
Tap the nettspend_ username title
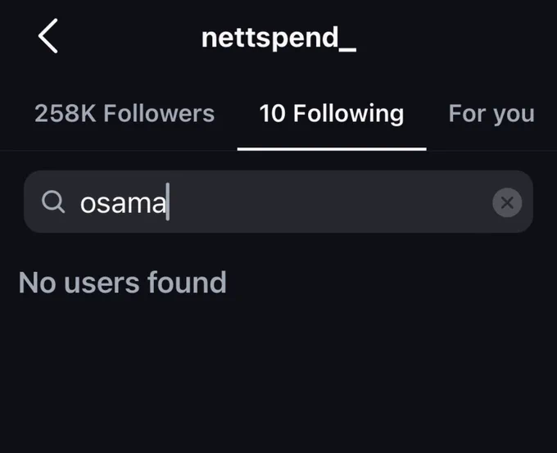tap(278, 38)
